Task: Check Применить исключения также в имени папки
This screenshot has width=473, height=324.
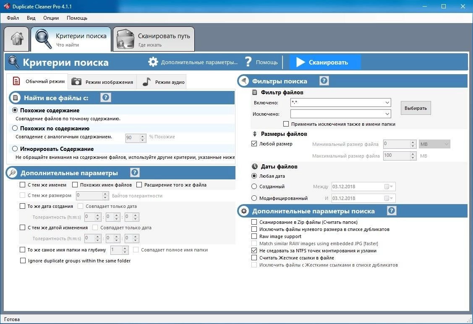Action: point(286,124)
